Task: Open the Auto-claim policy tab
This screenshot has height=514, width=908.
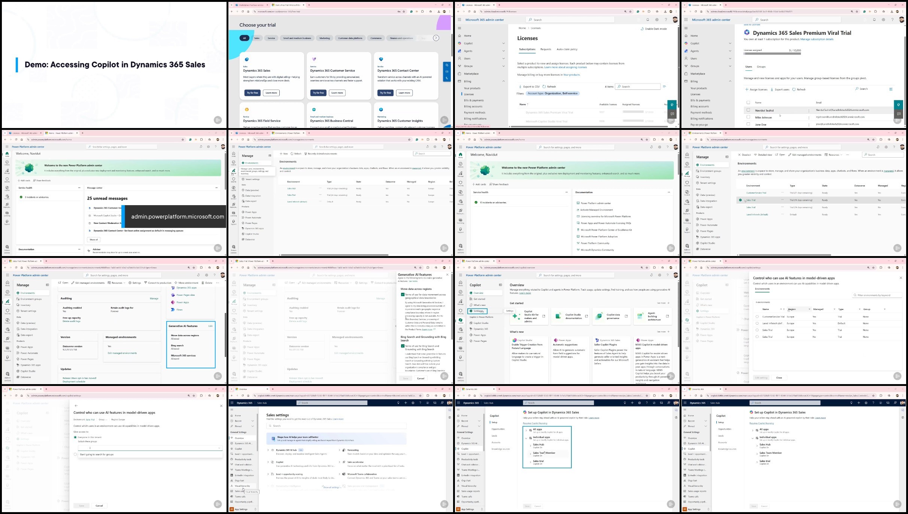Action: pos(567,49)
